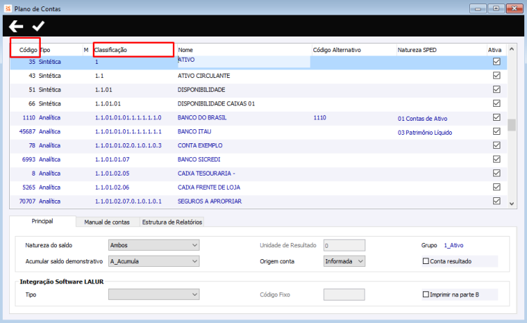Screen dimensions: 527x323
Task: Click the Sintética type in code 51 row
Action: 50,90
